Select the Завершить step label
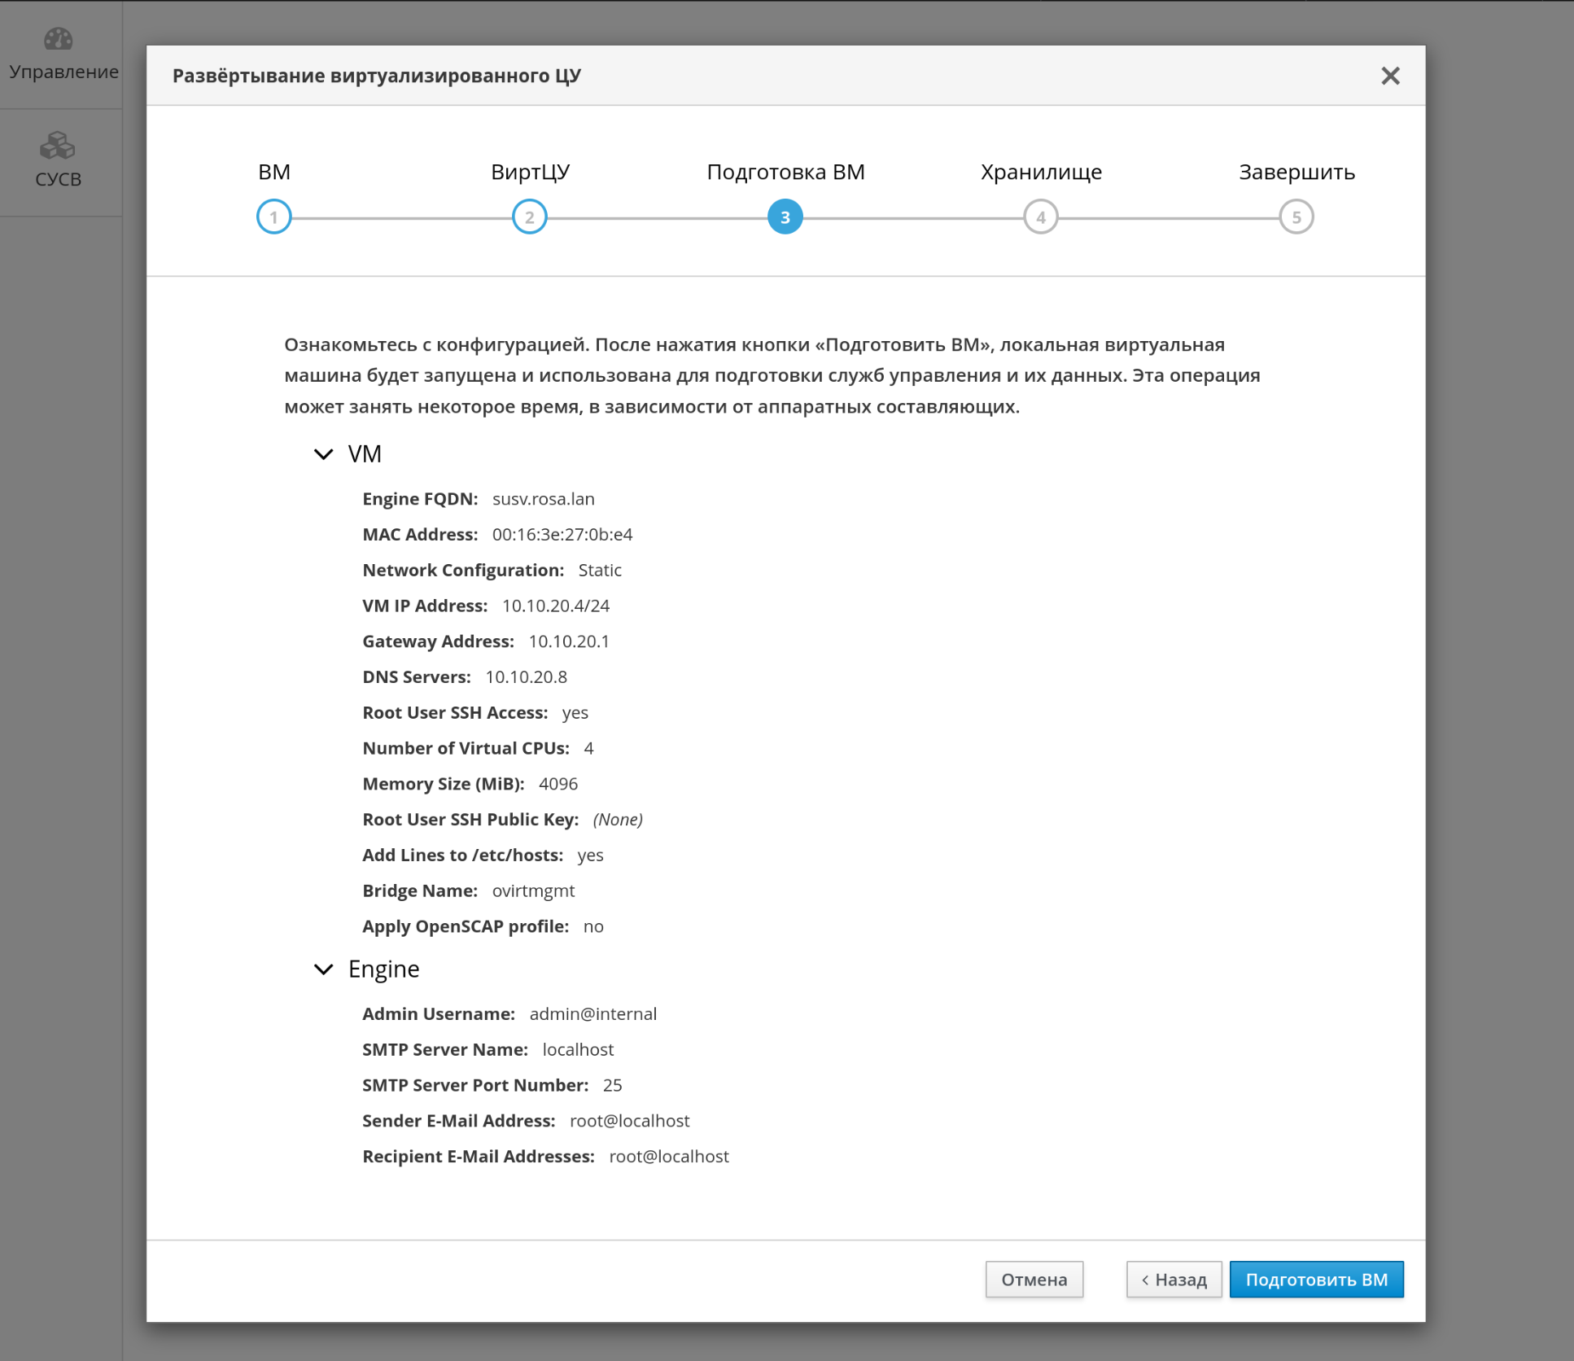This screenshot has height=1361, width=1574. coord(1296,172)
